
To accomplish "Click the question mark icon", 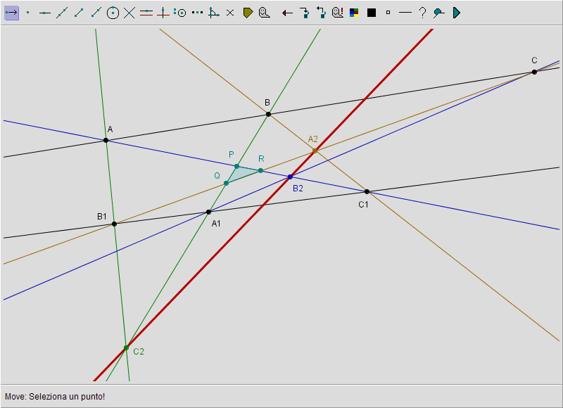I will click(422, 13).
